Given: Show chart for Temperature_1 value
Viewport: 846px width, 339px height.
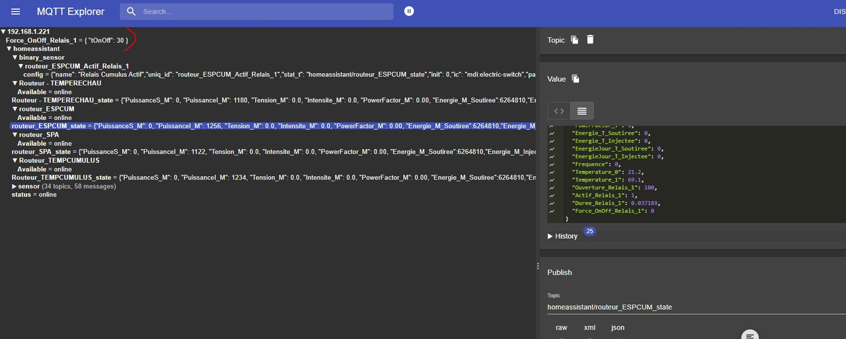Looking at the screenshot, I should tap(551, 179).
